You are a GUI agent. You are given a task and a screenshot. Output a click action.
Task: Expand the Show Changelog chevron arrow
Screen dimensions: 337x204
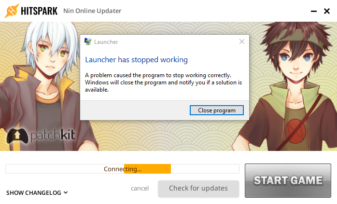[66, 192]
